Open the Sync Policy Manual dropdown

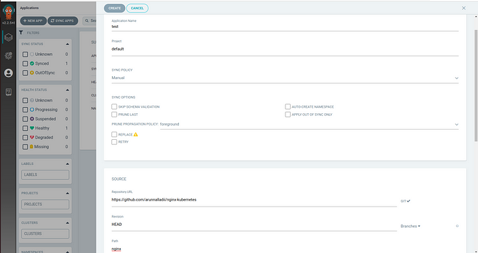pos(285,78)
